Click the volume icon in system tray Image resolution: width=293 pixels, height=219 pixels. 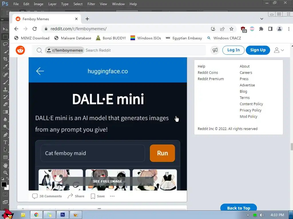pos(262,215)
